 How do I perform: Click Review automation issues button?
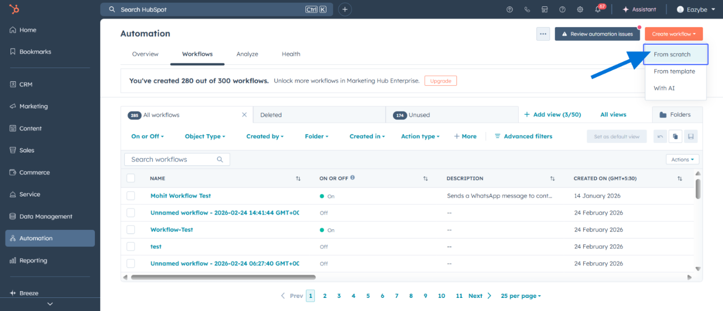pos(597,34)
